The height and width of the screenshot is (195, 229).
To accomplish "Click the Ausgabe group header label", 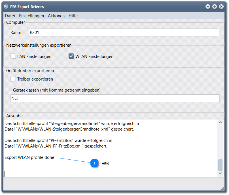I will [14, 116].
